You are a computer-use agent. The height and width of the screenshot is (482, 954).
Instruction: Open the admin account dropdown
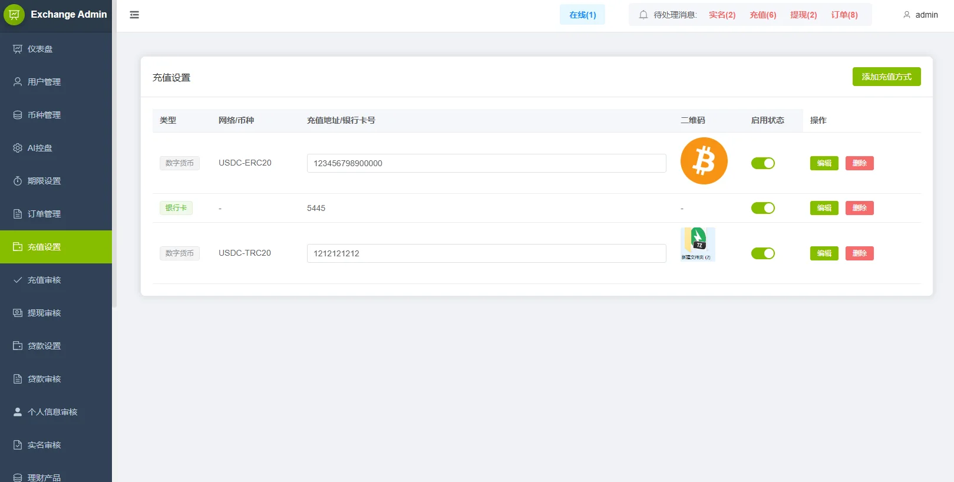(920, 15)
